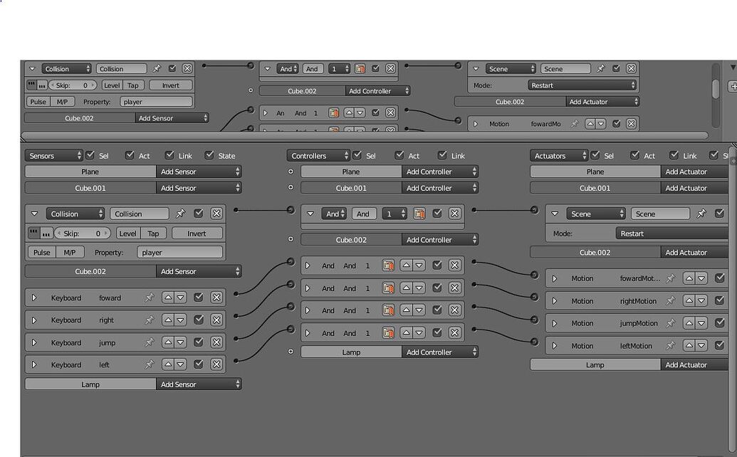Move the Keyboard foward sensor up
Image resolution: width=737 pixels, height=457 pixels.
pos(168,298)
